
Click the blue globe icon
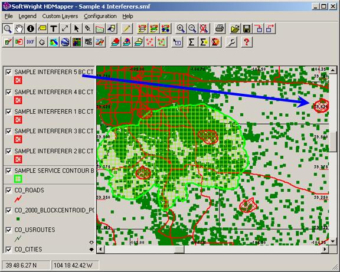pyautogui.click(x=65, y=42)
